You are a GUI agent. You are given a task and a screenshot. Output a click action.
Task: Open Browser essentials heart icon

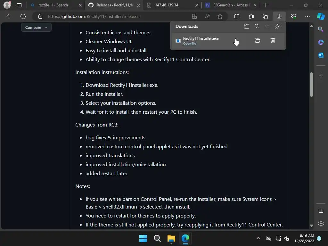coord(293,16)
